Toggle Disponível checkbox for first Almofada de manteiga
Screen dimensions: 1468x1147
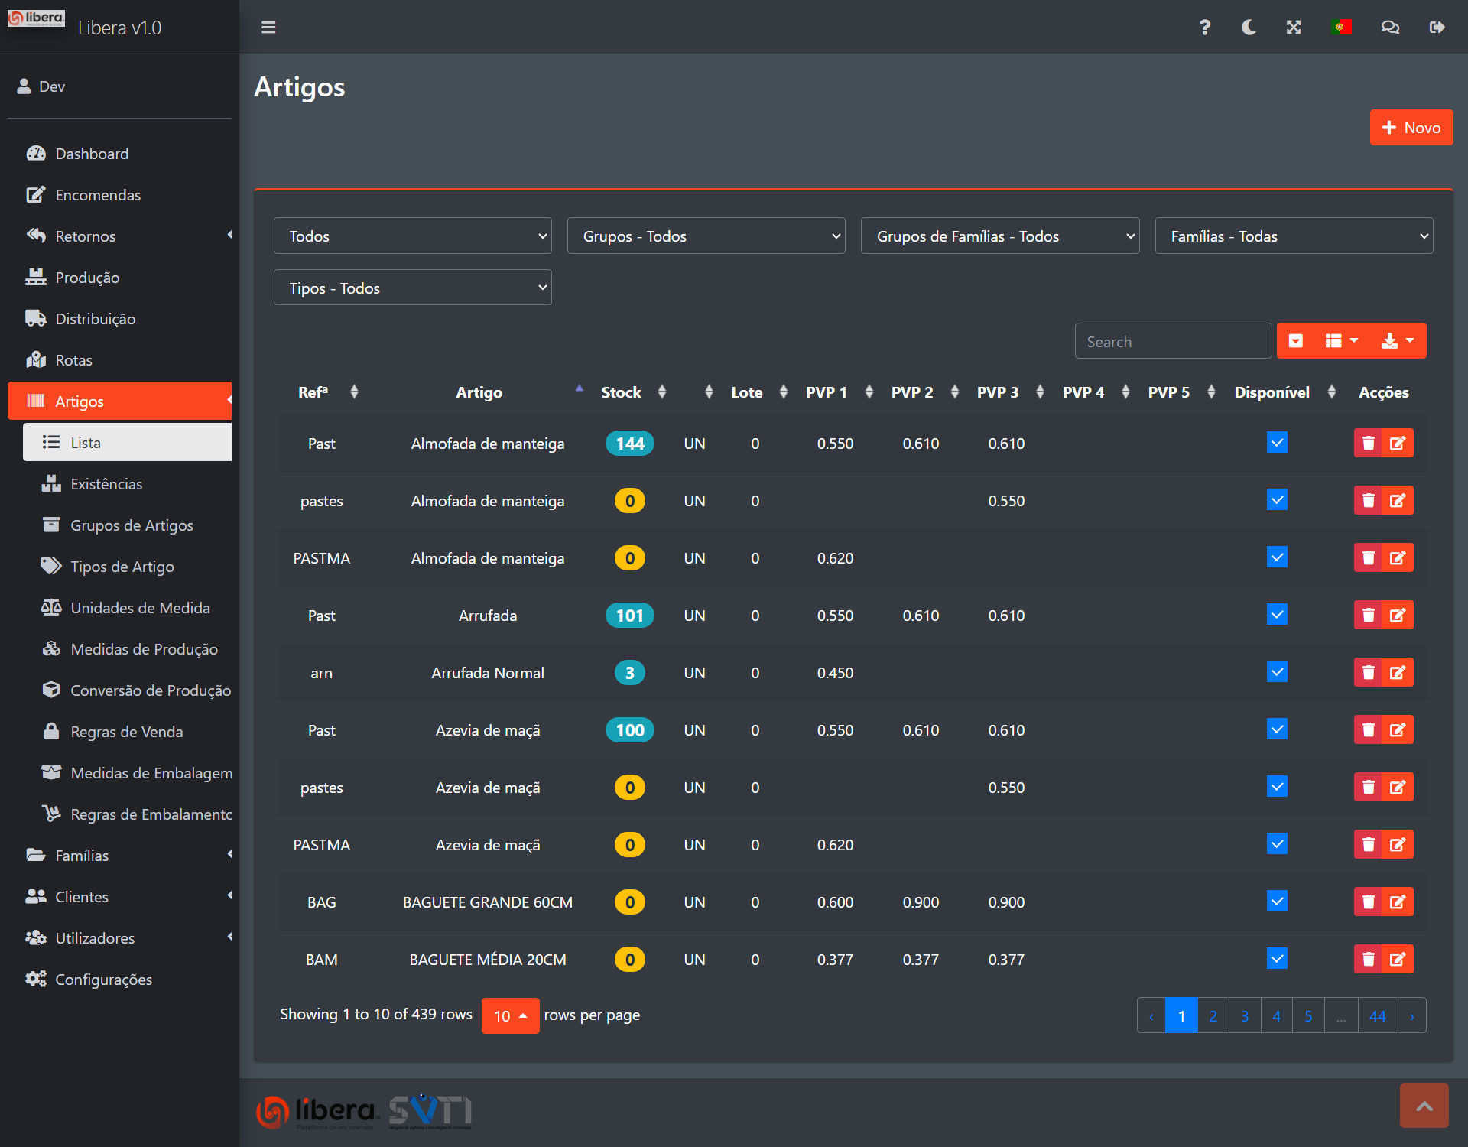click(1277, 443)
